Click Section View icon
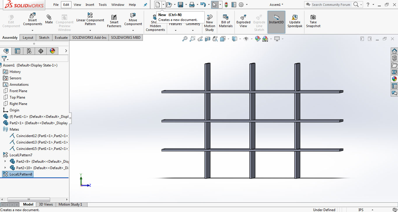The image size is (398, 212). 208,39
